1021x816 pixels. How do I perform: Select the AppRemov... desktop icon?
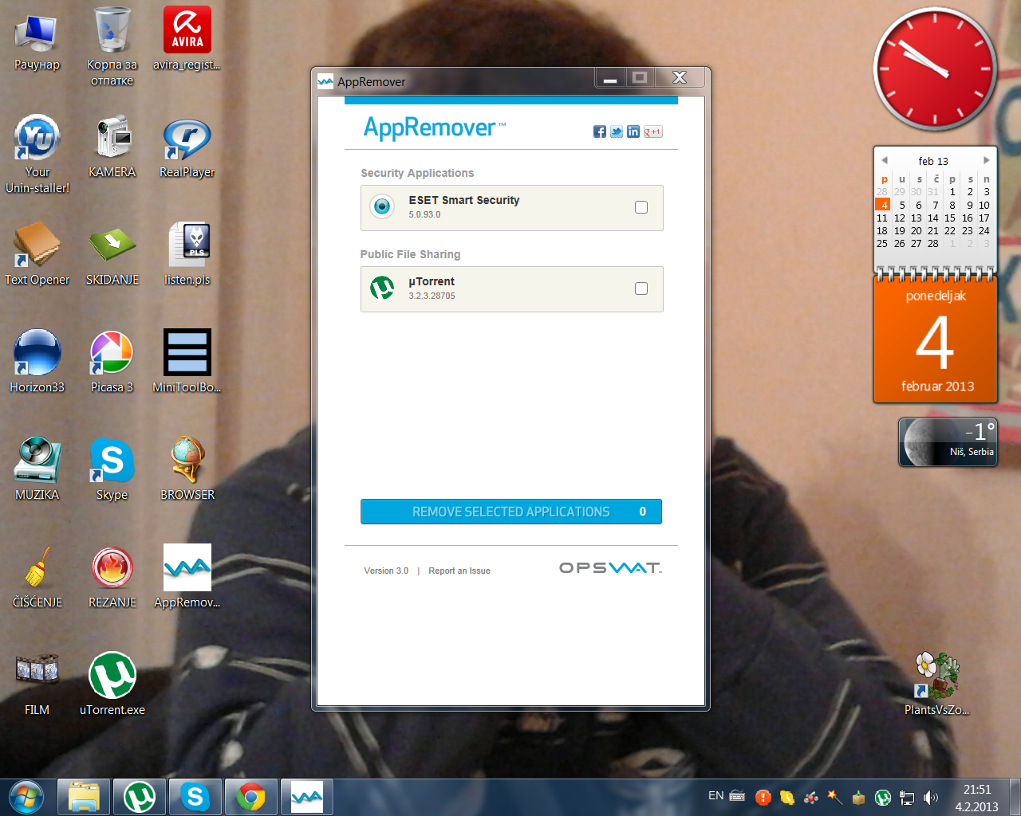coord(187,577)
